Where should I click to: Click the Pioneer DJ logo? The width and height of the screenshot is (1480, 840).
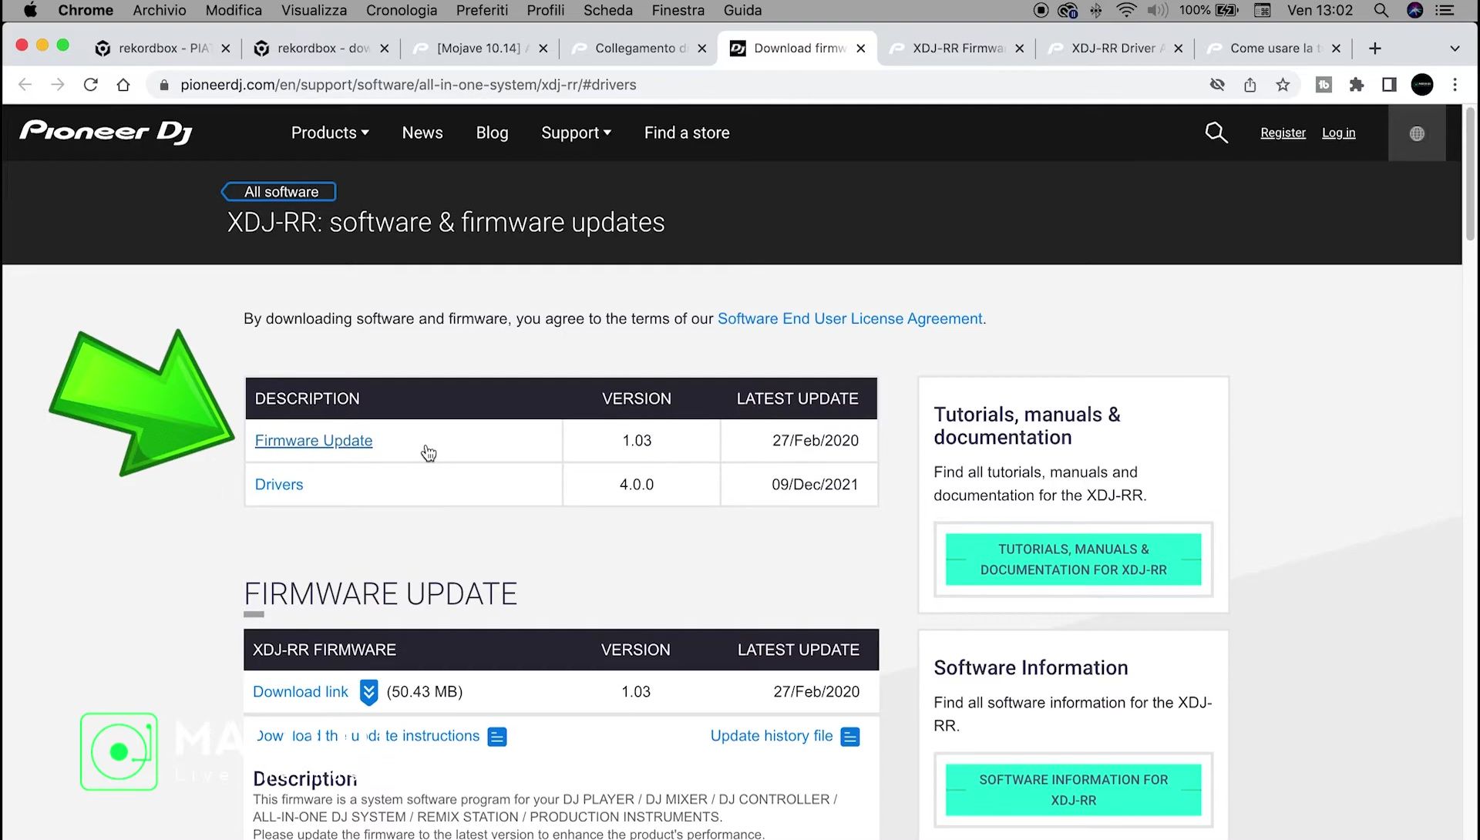(x=106, y=132)
